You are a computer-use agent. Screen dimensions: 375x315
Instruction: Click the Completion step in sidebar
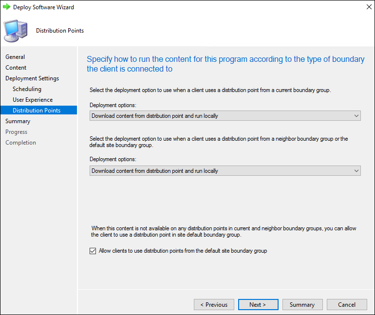[x=20, y=143]
